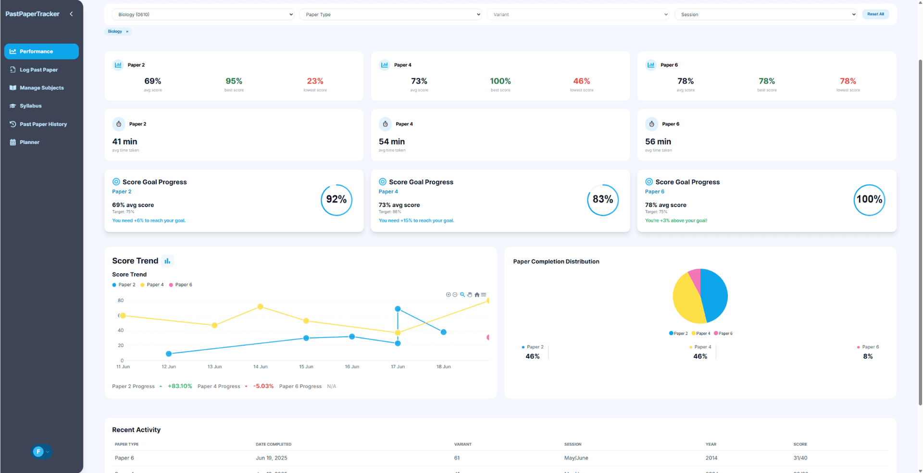
Task: Remove the Biology filter chip
Action: coord(127,31)
